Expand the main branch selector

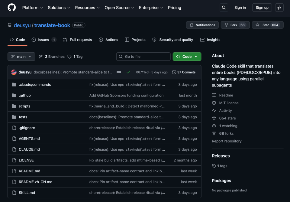(x=21, y=57)
